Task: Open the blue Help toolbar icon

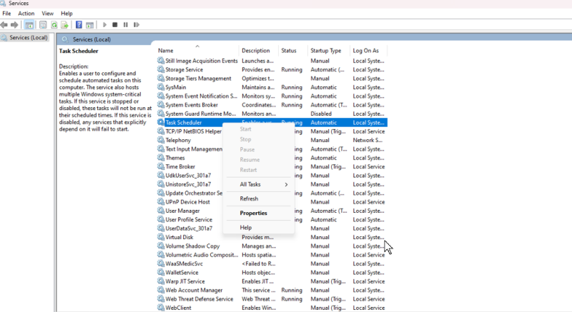Action: pyautogui.click(x=79, y=25)
